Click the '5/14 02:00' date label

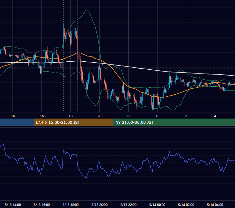coord(186,205)
